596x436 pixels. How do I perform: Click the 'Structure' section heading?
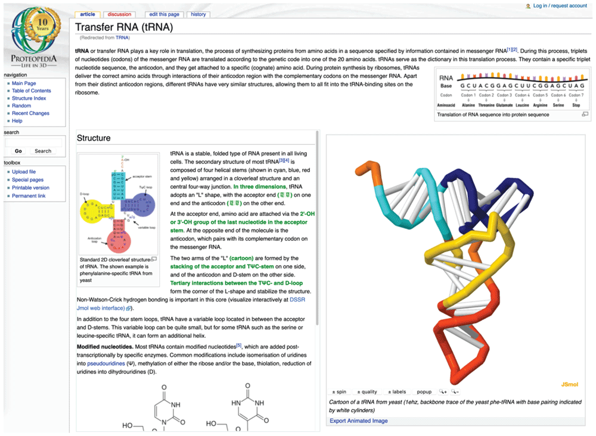coord(94,138)
